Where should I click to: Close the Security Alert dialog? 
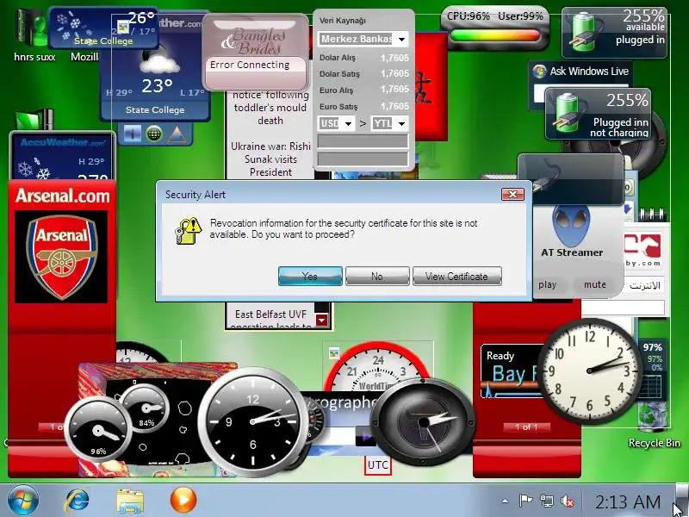point(512,195)
